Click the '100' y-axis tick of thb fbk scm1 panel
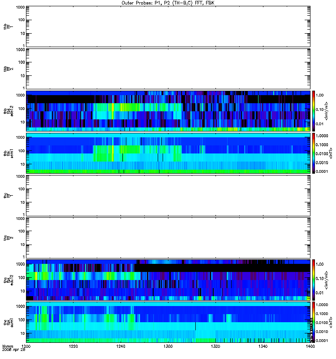The image size is (336, 359). coord(22,151)
